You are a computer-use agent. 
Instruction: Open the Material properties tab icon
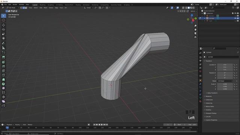click(200, 101)
